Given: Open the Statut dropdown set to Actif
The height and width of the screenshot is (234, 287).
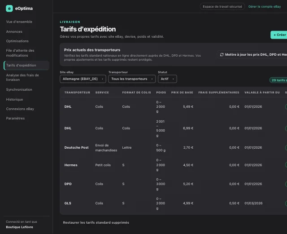Looking at the screenshot, I should tap(167, 79).
